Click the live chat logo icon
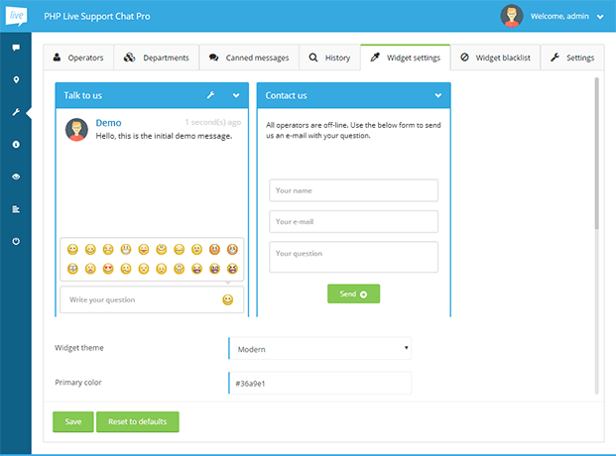 point(16,16)
